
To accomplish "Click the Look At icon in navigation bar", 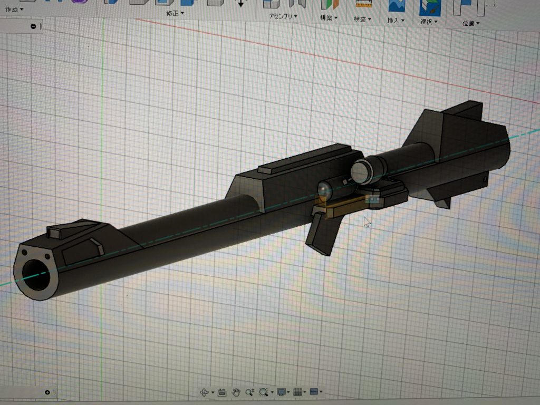I will 221,392.
